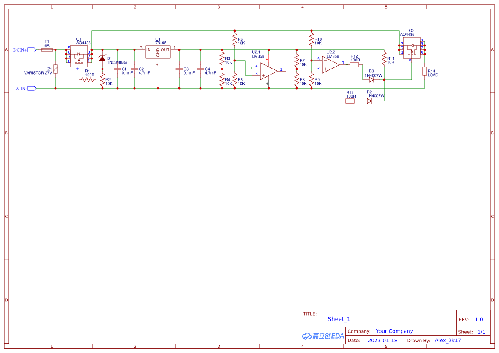
Task: Click the D2 1N4007W diode symbol
Action: pyautogui.click(x=369, y=101)
